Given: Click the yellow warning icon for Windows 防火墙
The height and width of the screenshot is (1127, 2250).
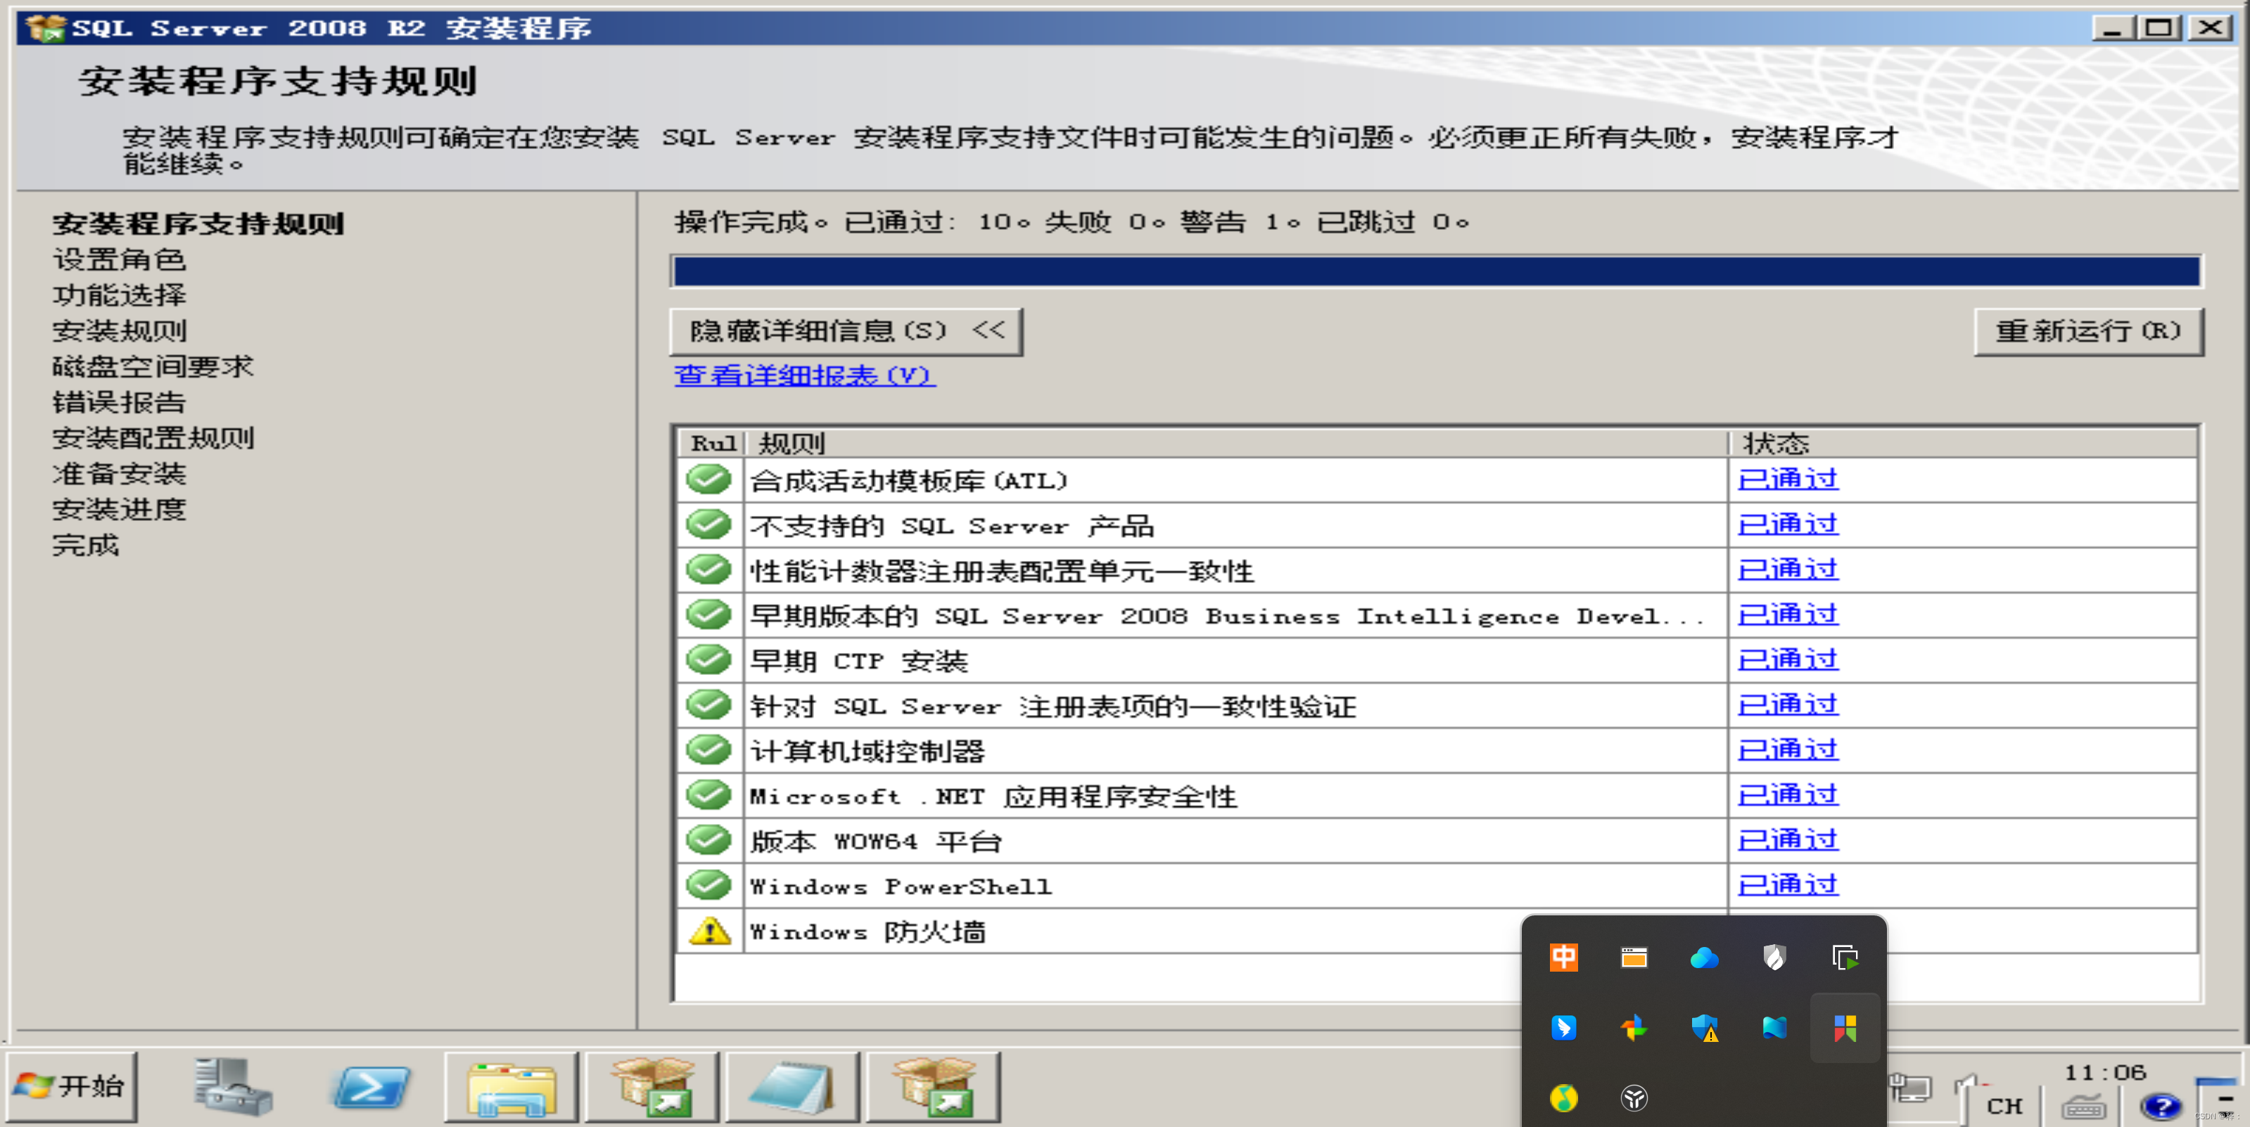Looking at the screenshot, I should pyautogui.click(x=710, y=932).
